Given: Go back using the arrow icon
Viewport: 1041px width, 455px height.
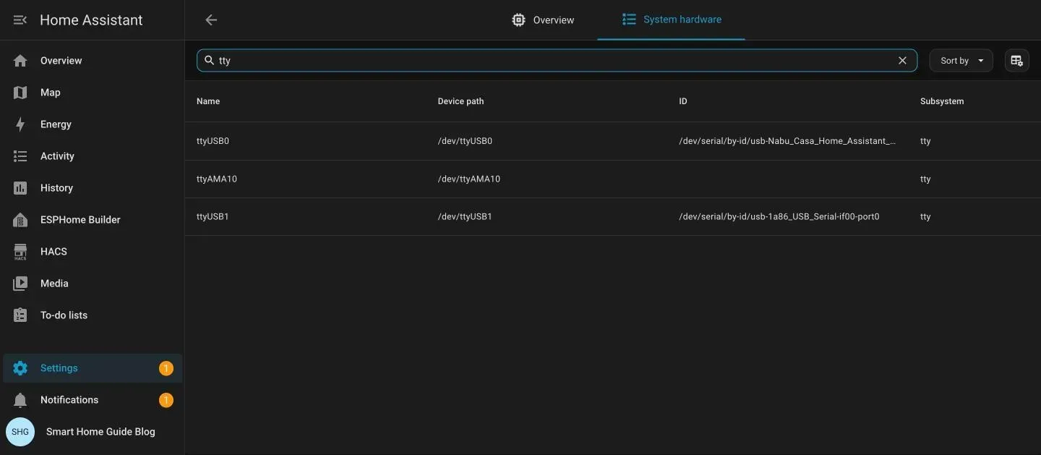Looking at the screenshot, I should [x=211, y=20].
